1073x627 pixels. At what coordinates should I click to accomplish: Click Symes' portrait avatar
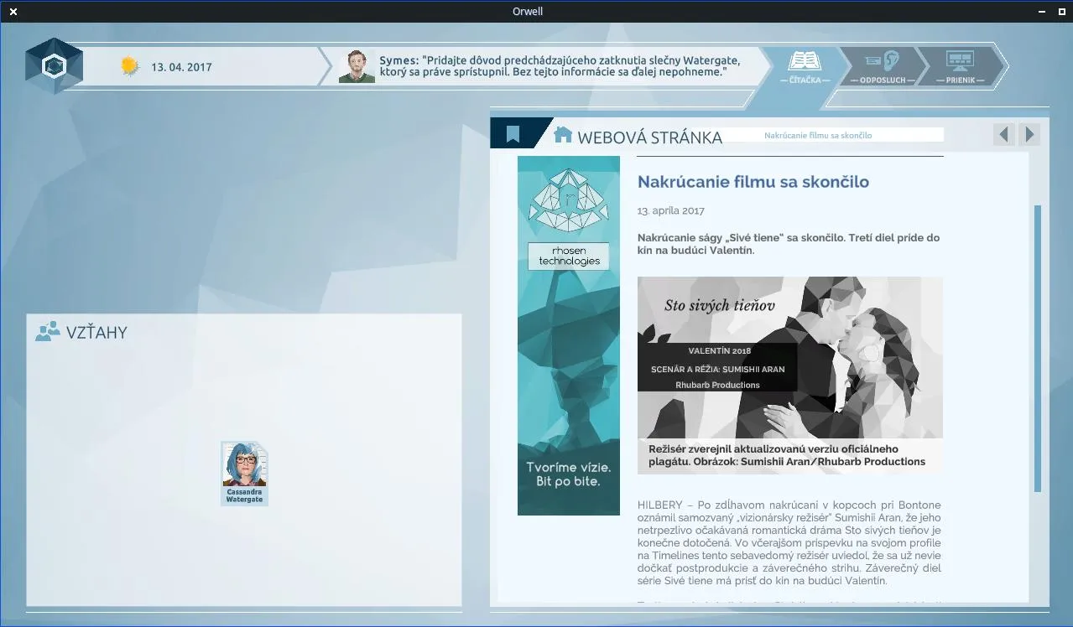[357, 66]
